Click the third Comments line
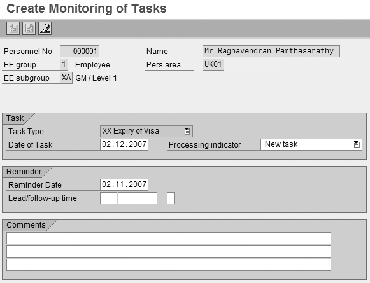The image size is (370, 283). [169, 265]
